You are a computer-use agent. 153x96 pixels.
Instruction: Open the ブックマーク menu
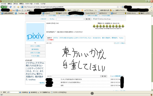[x=29, y=4]
